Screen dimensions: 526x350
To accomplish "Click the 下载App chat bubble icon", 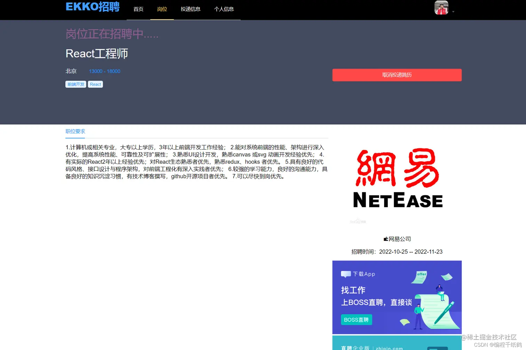I will click(346, 274).
